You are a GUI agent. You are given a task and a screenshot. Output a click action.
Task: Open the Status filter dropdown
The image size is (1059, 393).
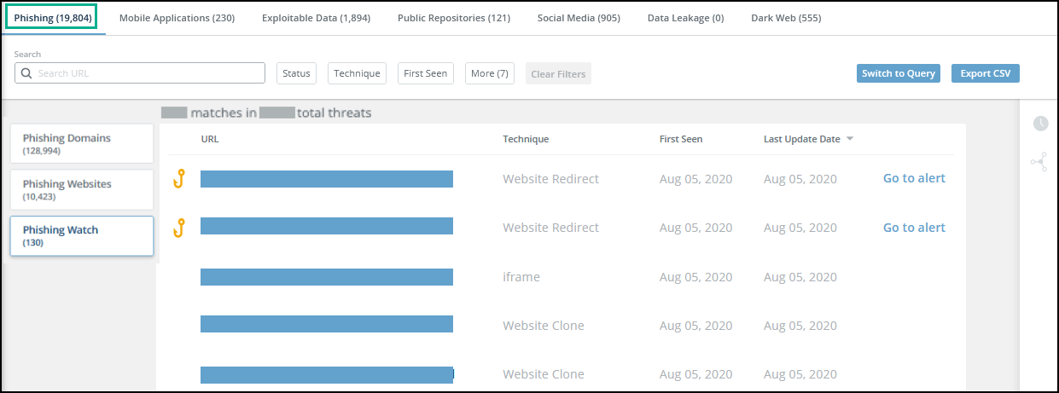click(x=296, y=73)
